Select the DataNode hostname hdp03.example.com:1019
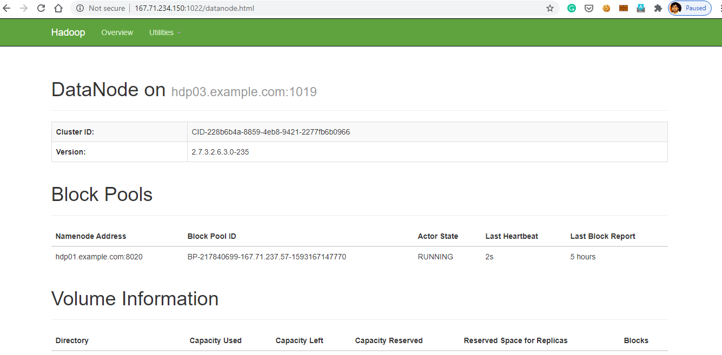Screen dimensions: 722x355 [244, 92]
